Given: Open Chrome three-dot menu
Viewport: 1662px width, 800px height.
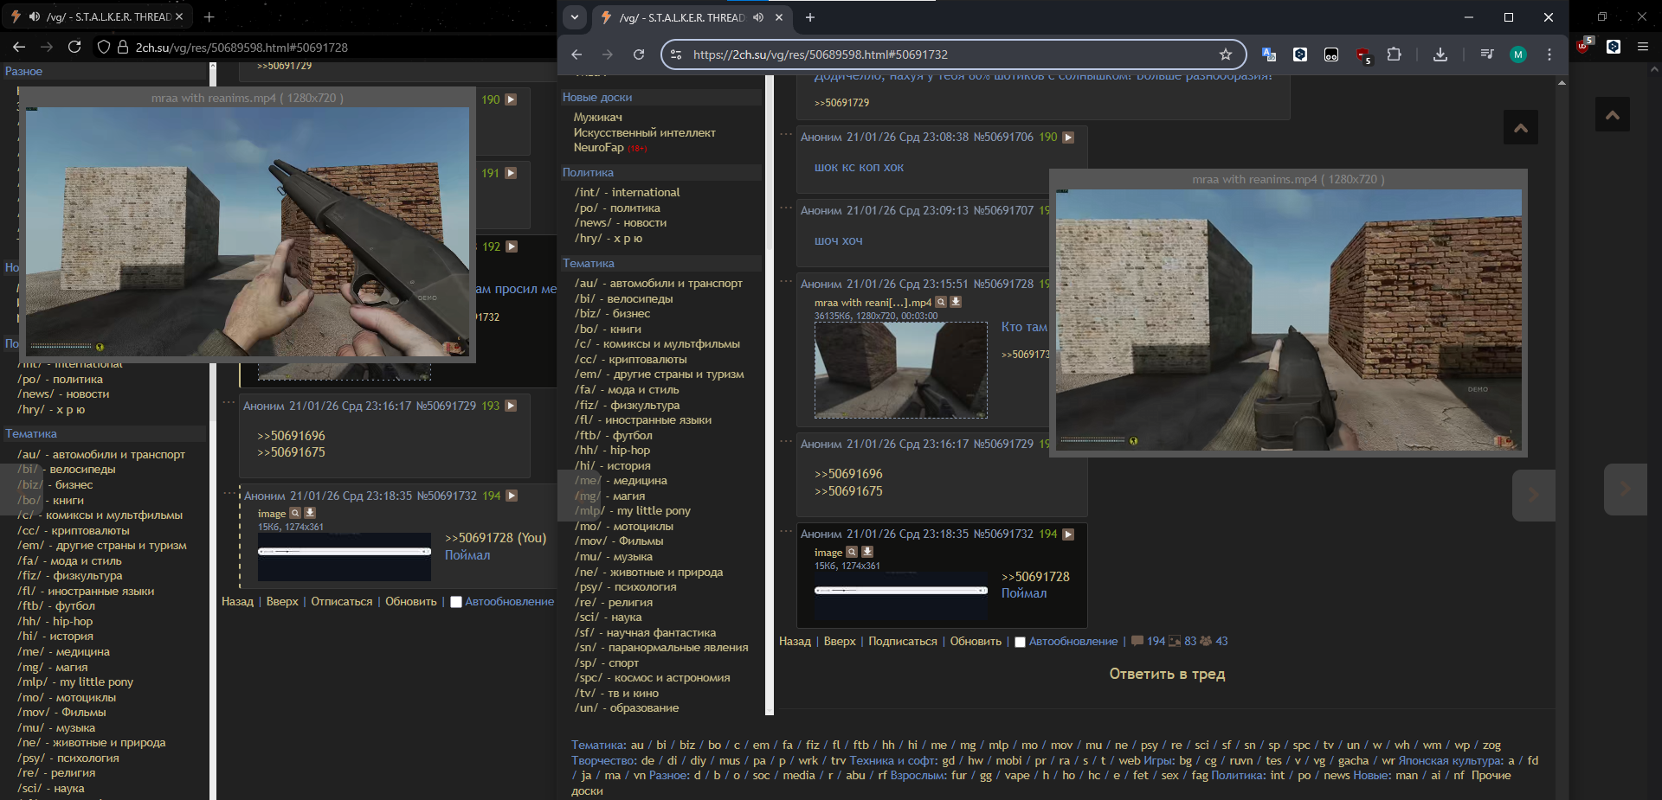Looking at the screenshot, I should 1549,54.
